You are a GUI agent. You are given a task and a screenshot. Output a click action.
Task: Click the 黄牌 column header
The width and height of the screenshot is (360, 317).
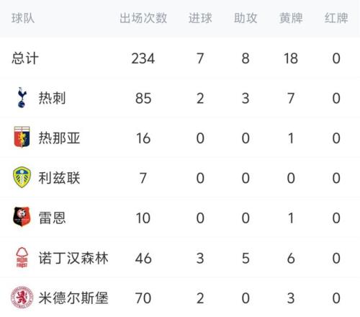pos(291,18)
